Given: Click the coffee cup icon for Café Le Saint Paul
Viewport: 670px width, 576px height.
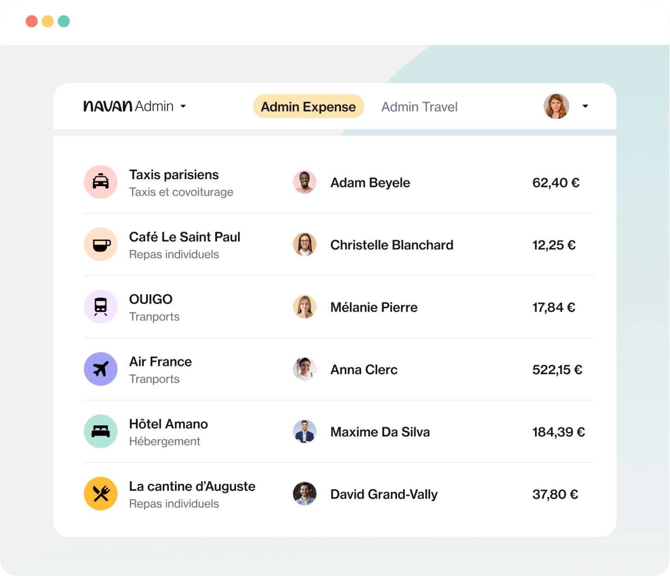Looking at the screenshot, I should pyautogui.click(x=100, y=244).
